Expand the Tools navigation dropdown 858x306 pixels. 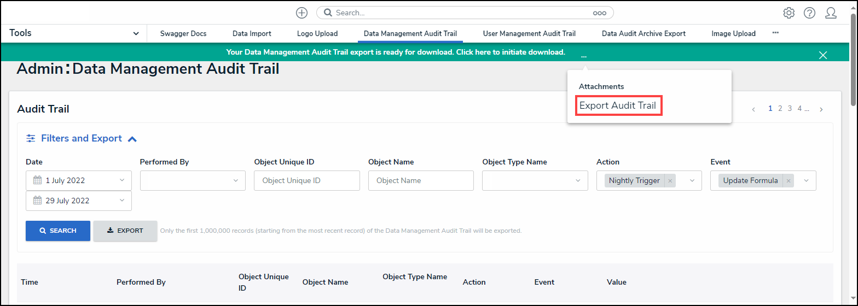[136, 33]
